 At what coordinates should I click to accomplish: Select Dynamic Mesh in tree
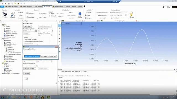10,35
